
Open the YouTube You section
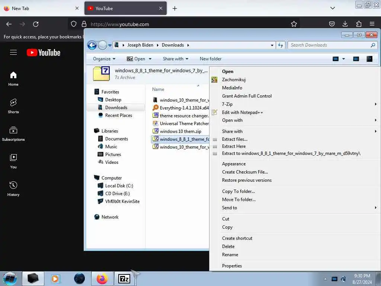[x=13, y=161]
